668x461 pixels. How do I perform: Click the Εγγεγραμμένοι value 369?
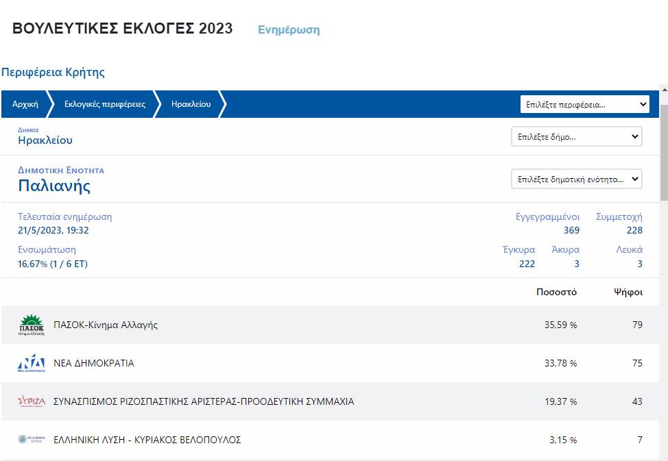point(571,230)
